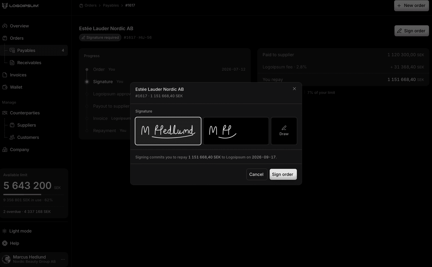
Task: Click the Receivables document icon
Action: pos(12,63)
